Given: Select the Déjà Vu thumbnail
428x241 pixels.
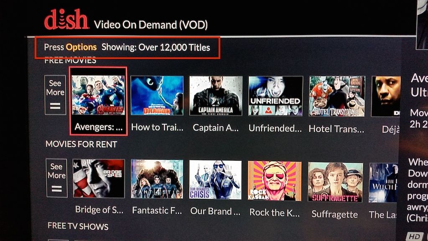Looking at the screenshot, I should pos(386,96).
